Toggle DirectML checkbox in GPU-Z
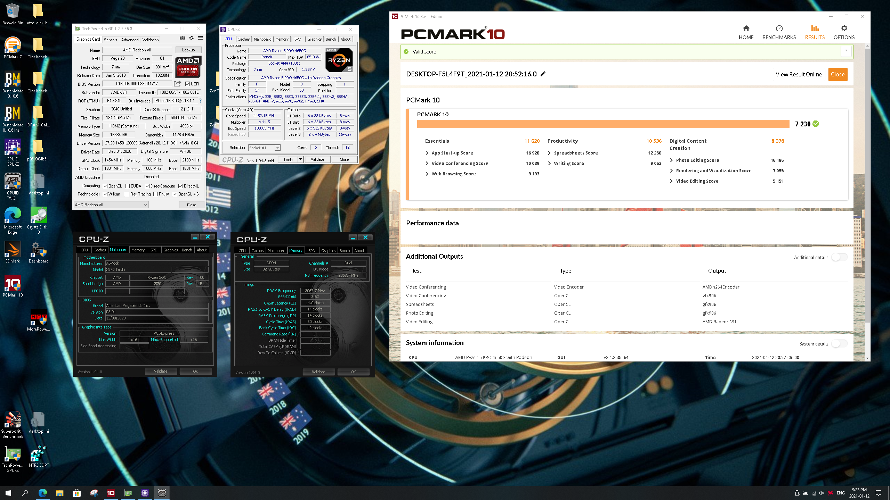The width and height of the screenshot is (890, 500). coord(180,186)
